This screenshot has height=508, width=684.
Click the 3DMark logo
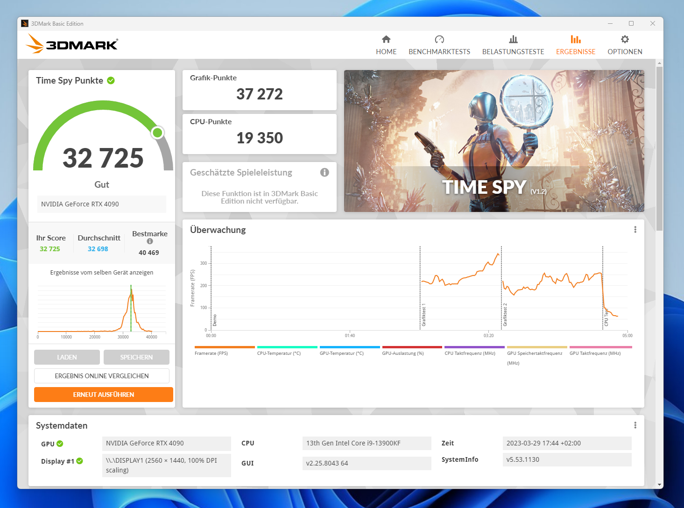tap(72, 44)
